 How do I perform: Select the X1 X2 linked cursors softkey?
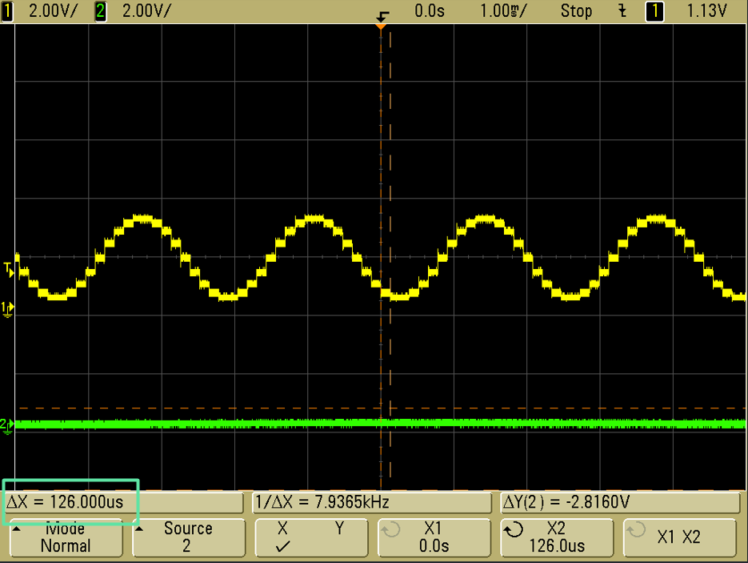tap(679, 537)
